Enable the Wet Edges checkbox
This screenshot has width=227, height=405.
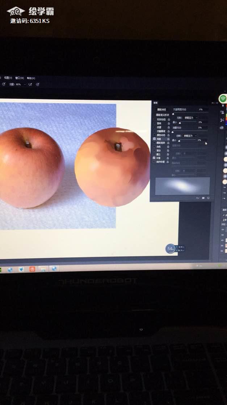coord(155,150)
